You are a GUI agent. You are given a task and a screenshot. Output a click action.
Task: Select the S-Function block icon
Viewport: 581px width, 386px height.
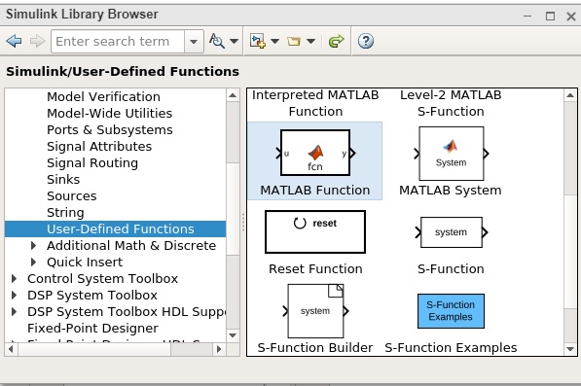pyautogui.click(x=451, y=232)
